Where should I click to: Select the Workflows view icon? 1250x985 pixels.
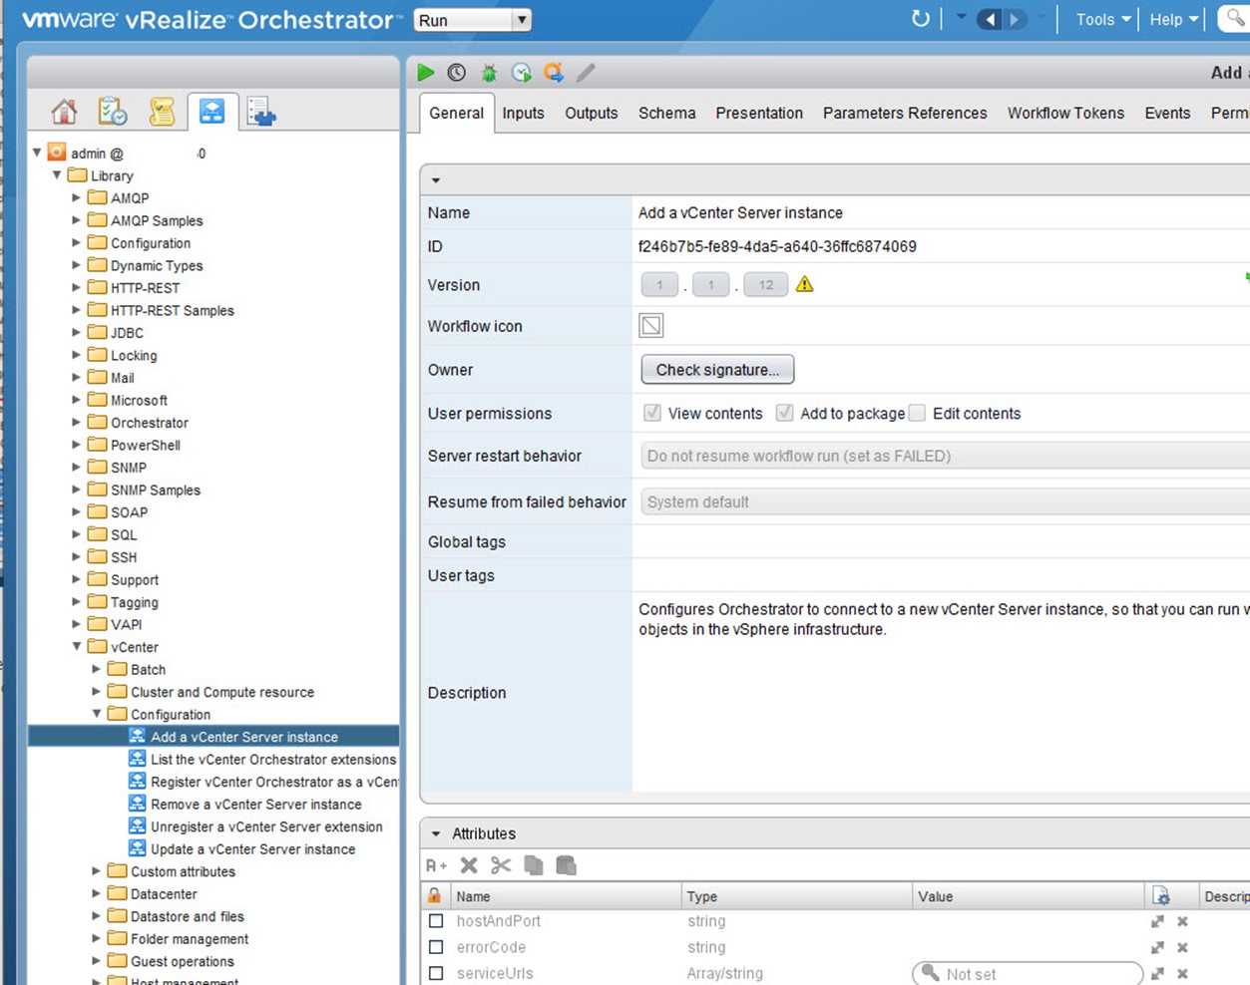point(211,112)
